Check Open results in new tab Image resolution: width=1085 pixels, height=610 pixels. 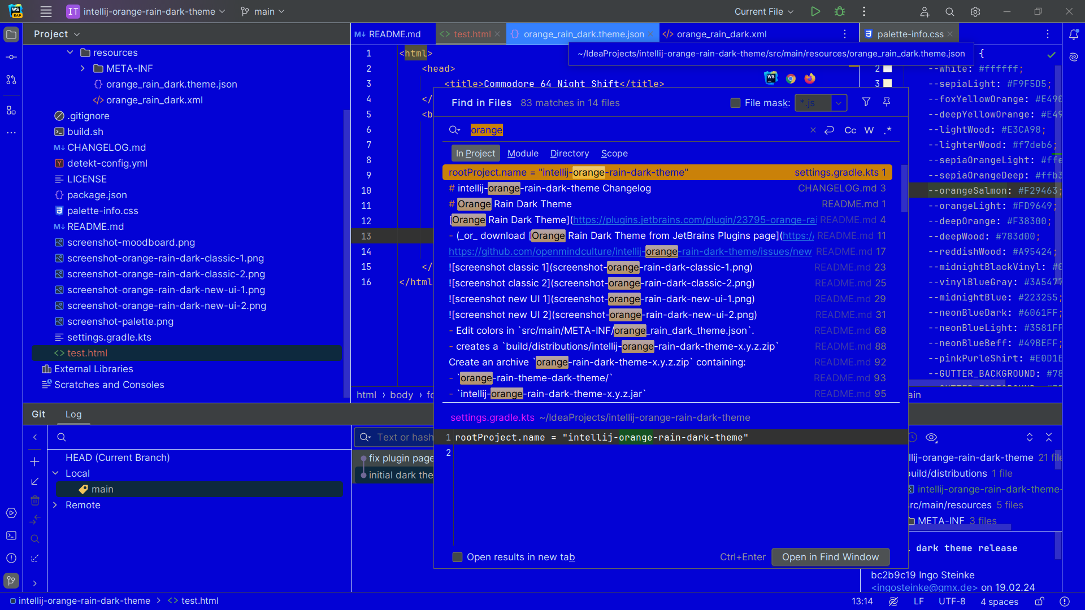click(x=458, y=557)
